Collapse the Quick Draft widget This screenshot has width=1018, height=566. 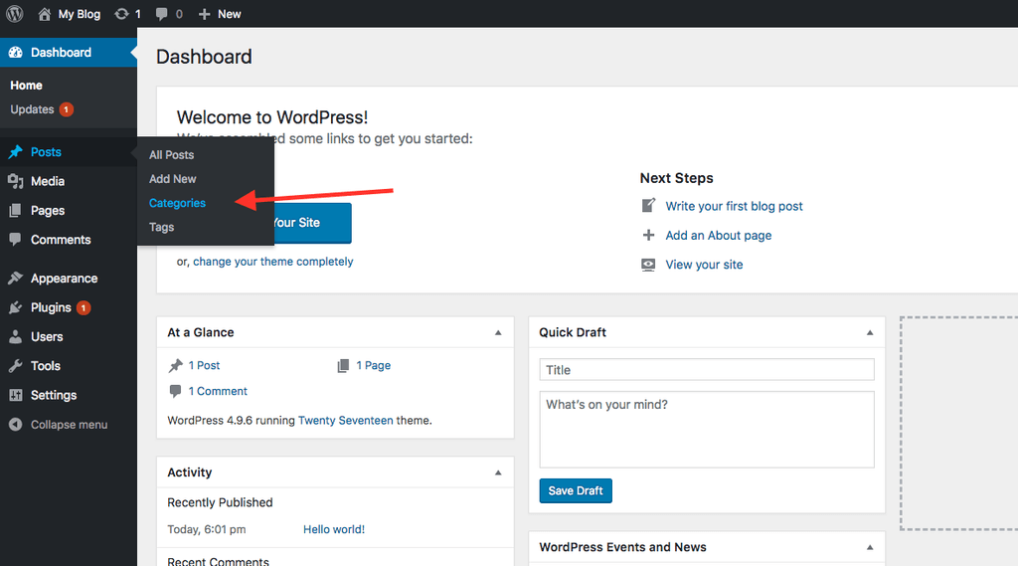(869, 332)
